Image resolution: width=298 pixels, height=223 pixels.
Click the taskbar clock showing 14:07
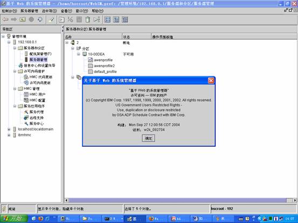[289, 219]
